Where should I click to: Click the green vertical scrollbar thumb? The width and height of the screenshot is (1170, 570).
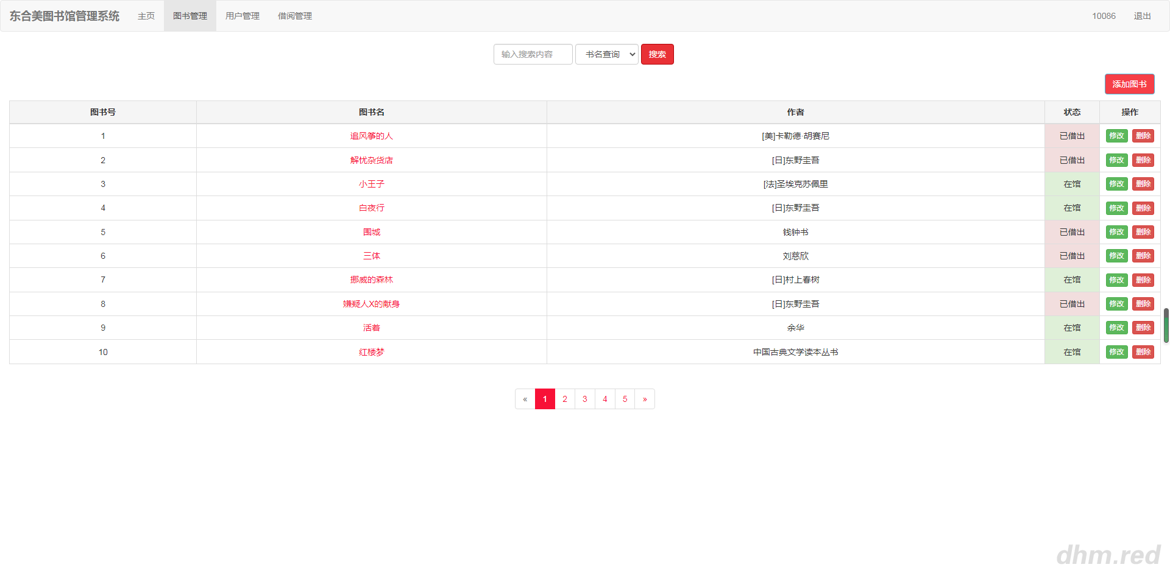tap(1166, 326)
